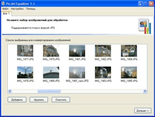Select thumbnail IMG_1478.JPG
This screenshot has width=155, height=117.
[x=25, y=73]
